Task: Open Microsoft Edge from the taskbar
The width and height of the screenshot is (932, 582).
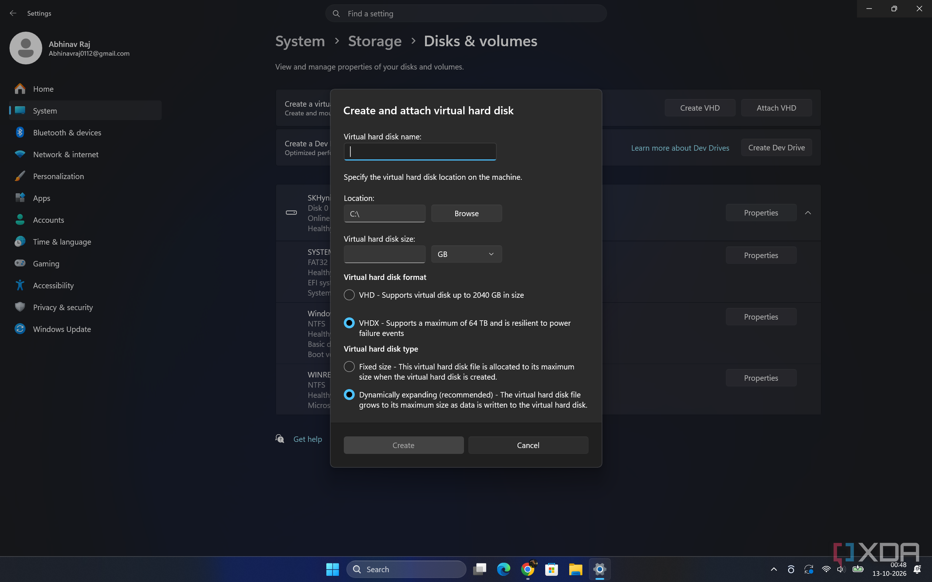Action: click(503, 569)
